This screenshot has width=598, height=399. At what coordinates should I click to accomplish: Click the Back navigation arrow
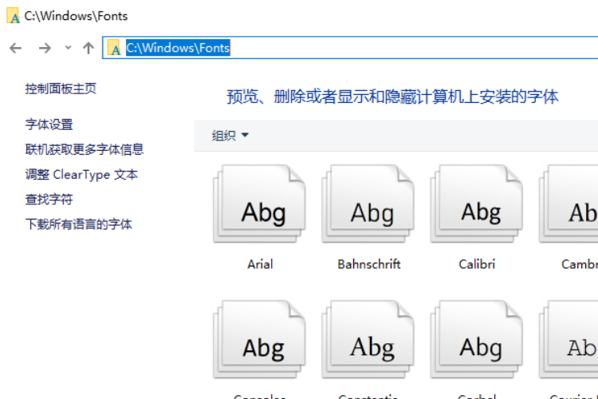point(16,48)
